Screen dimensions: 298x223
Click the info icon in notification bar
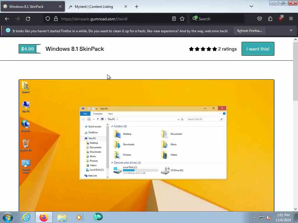(8, 30)
